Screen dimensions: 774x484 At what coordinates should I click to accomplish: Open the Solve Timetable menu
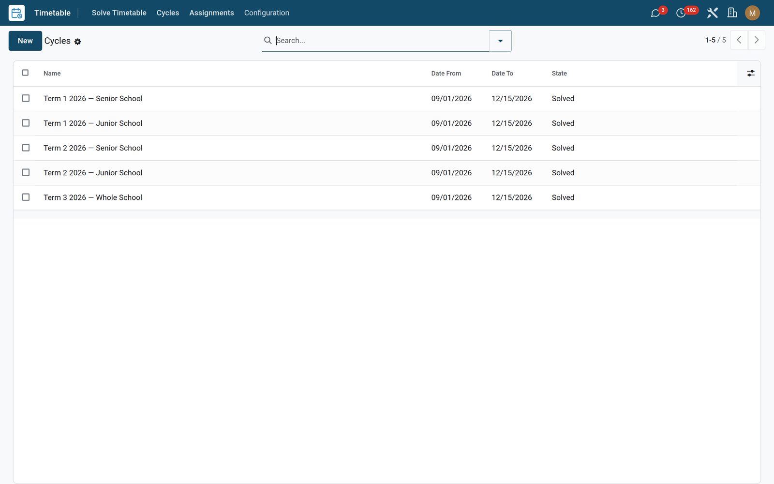click(119, 13)
